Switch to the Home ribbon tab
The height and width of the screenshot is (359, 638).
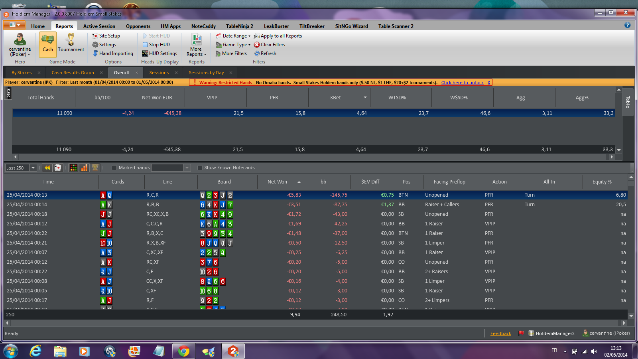click(x=38, y=26)
